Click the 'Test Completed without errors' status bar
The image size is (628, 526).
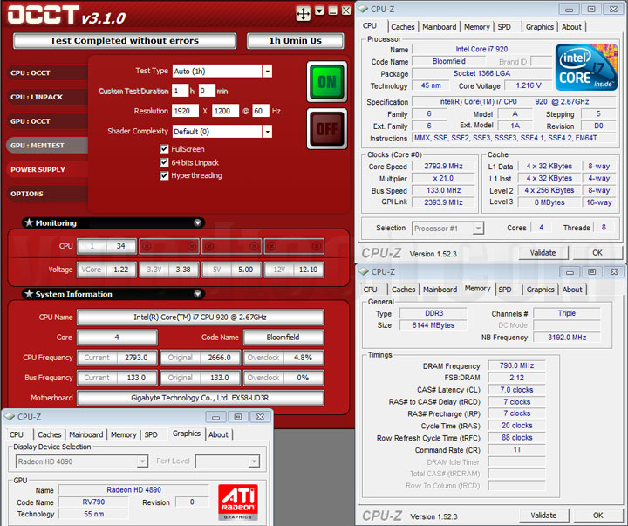[125, 41]
